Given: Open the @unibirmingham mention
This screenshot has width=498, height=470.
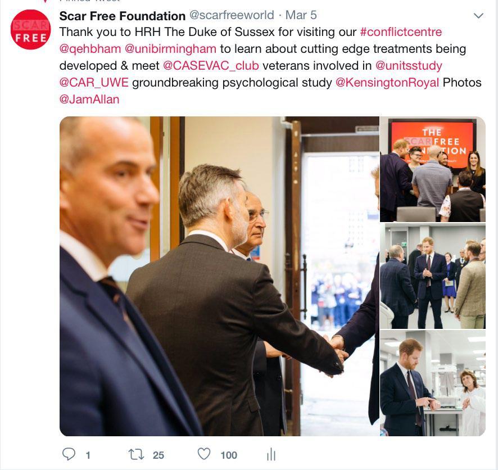Looking at the screenshot, I should (x=170, y=49).
